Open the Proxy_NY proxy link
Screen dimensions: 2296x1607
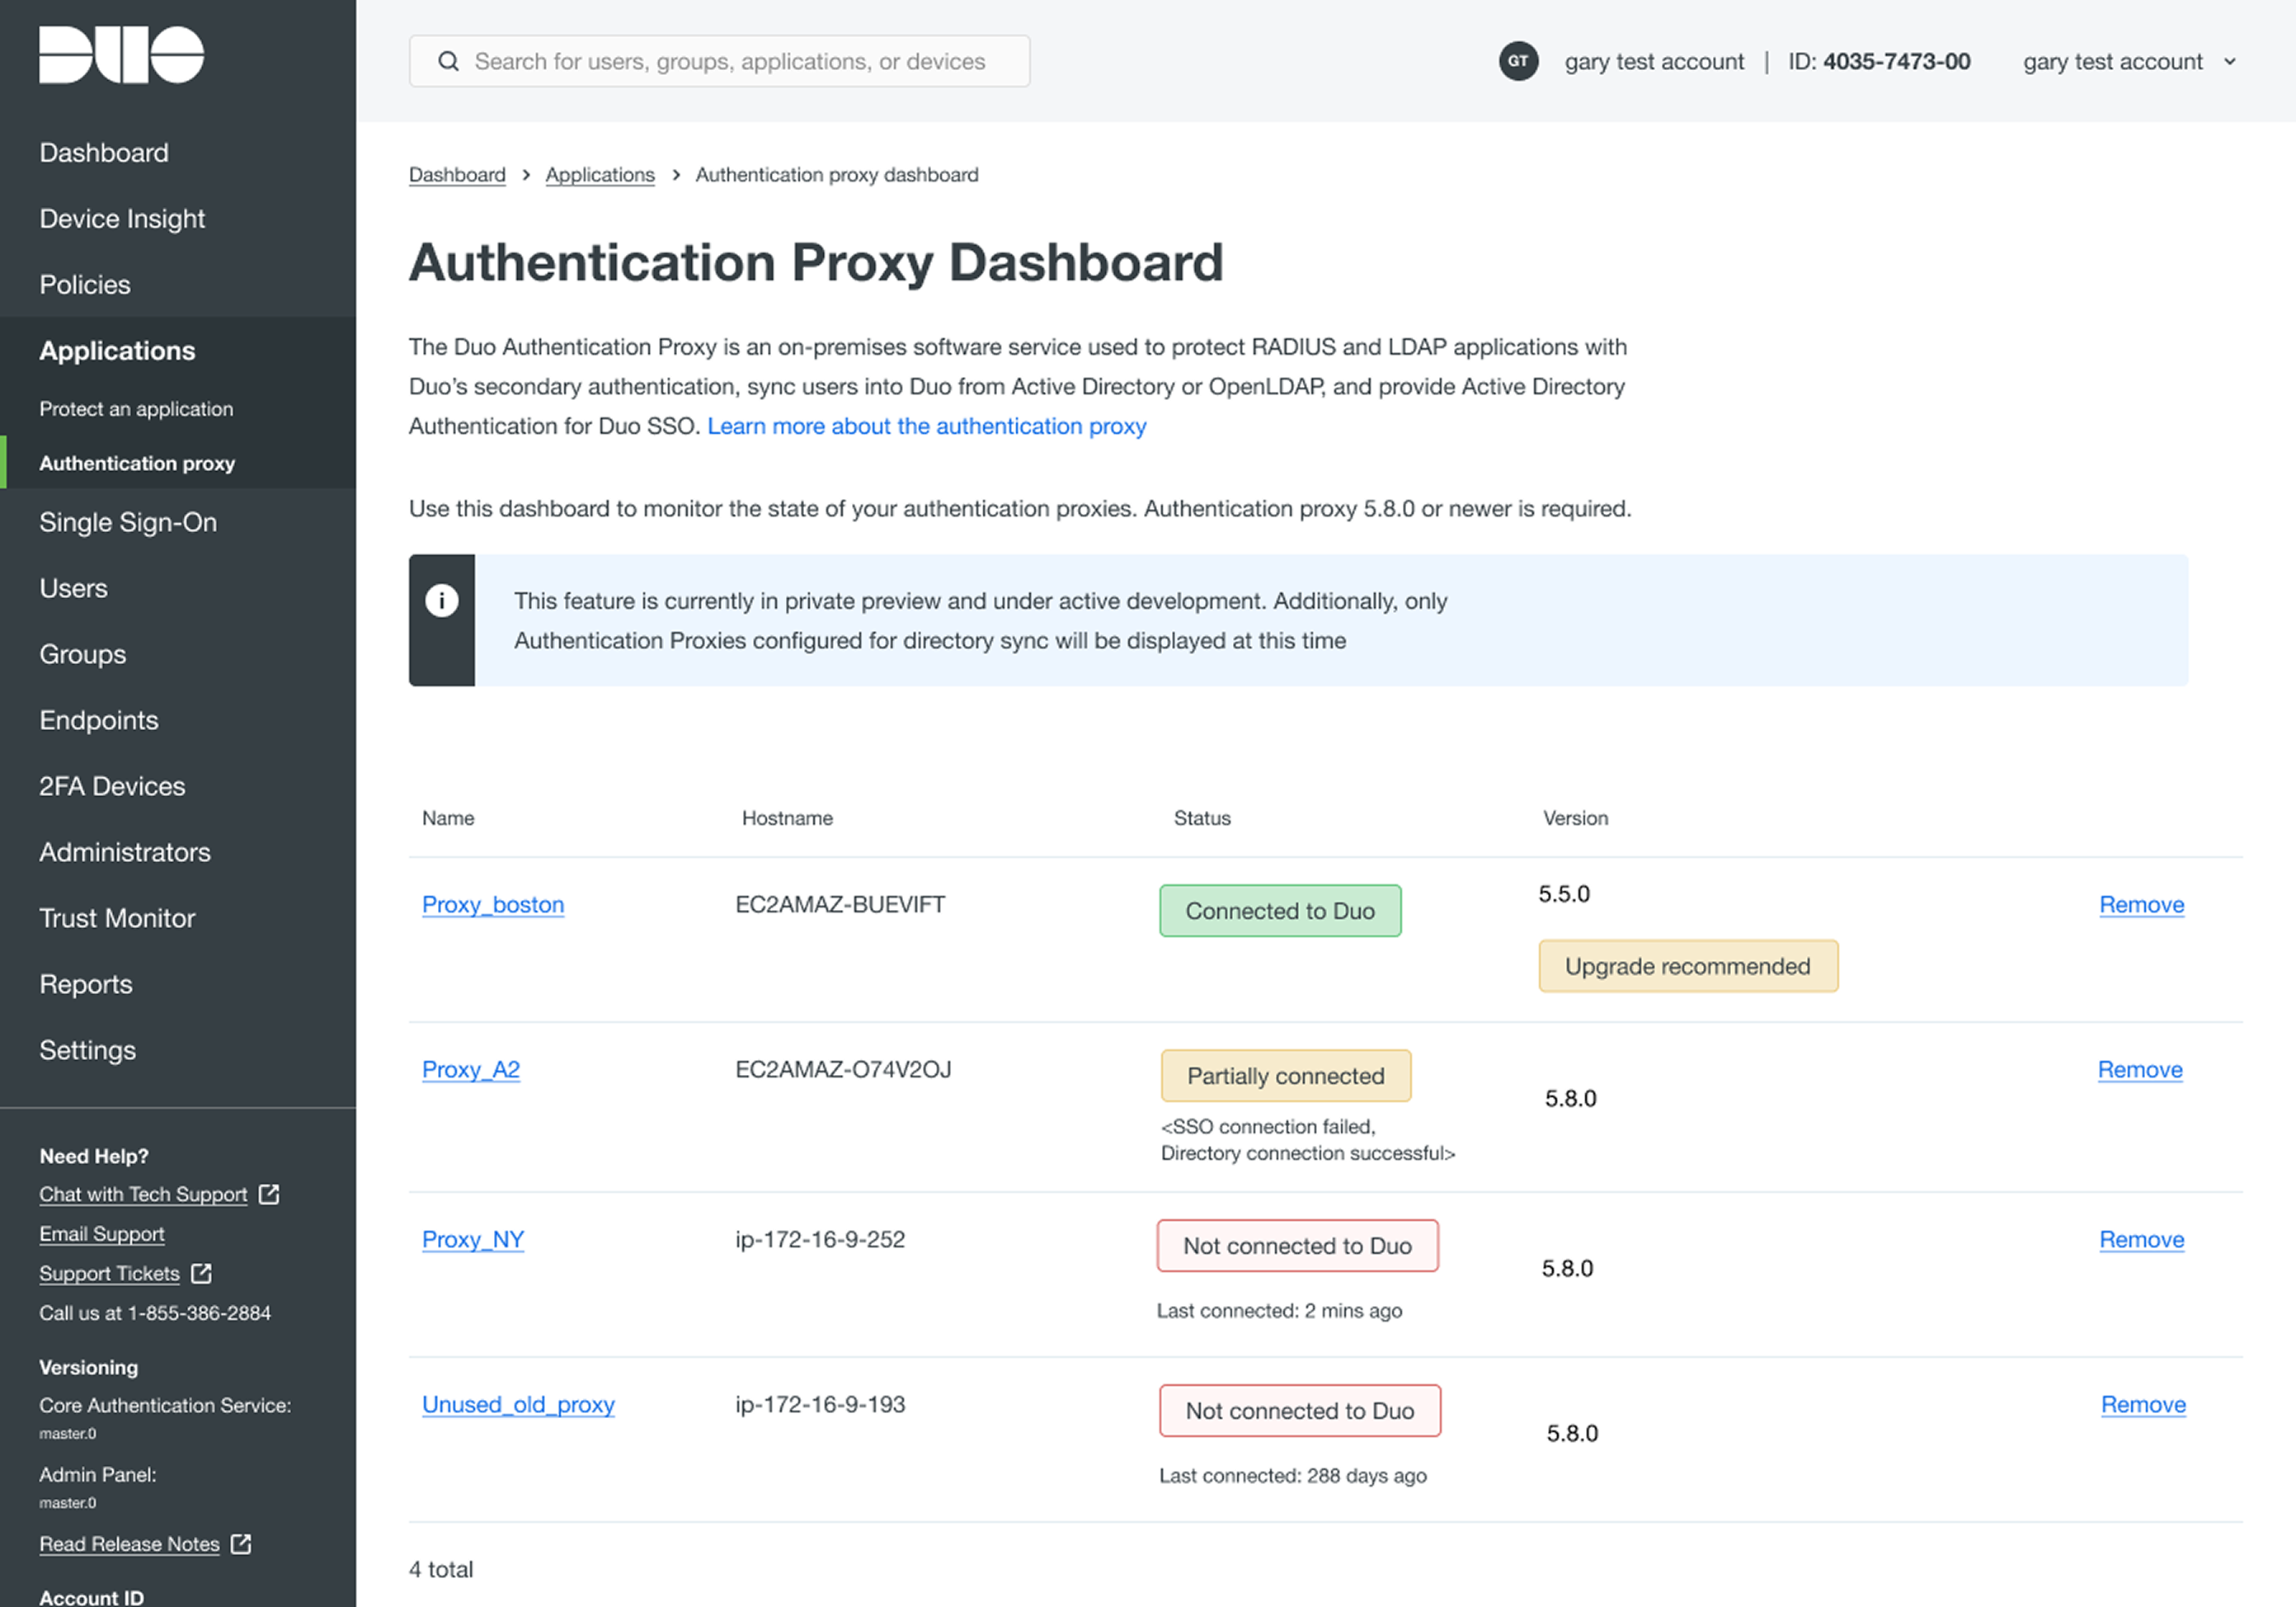point(473,1239)
